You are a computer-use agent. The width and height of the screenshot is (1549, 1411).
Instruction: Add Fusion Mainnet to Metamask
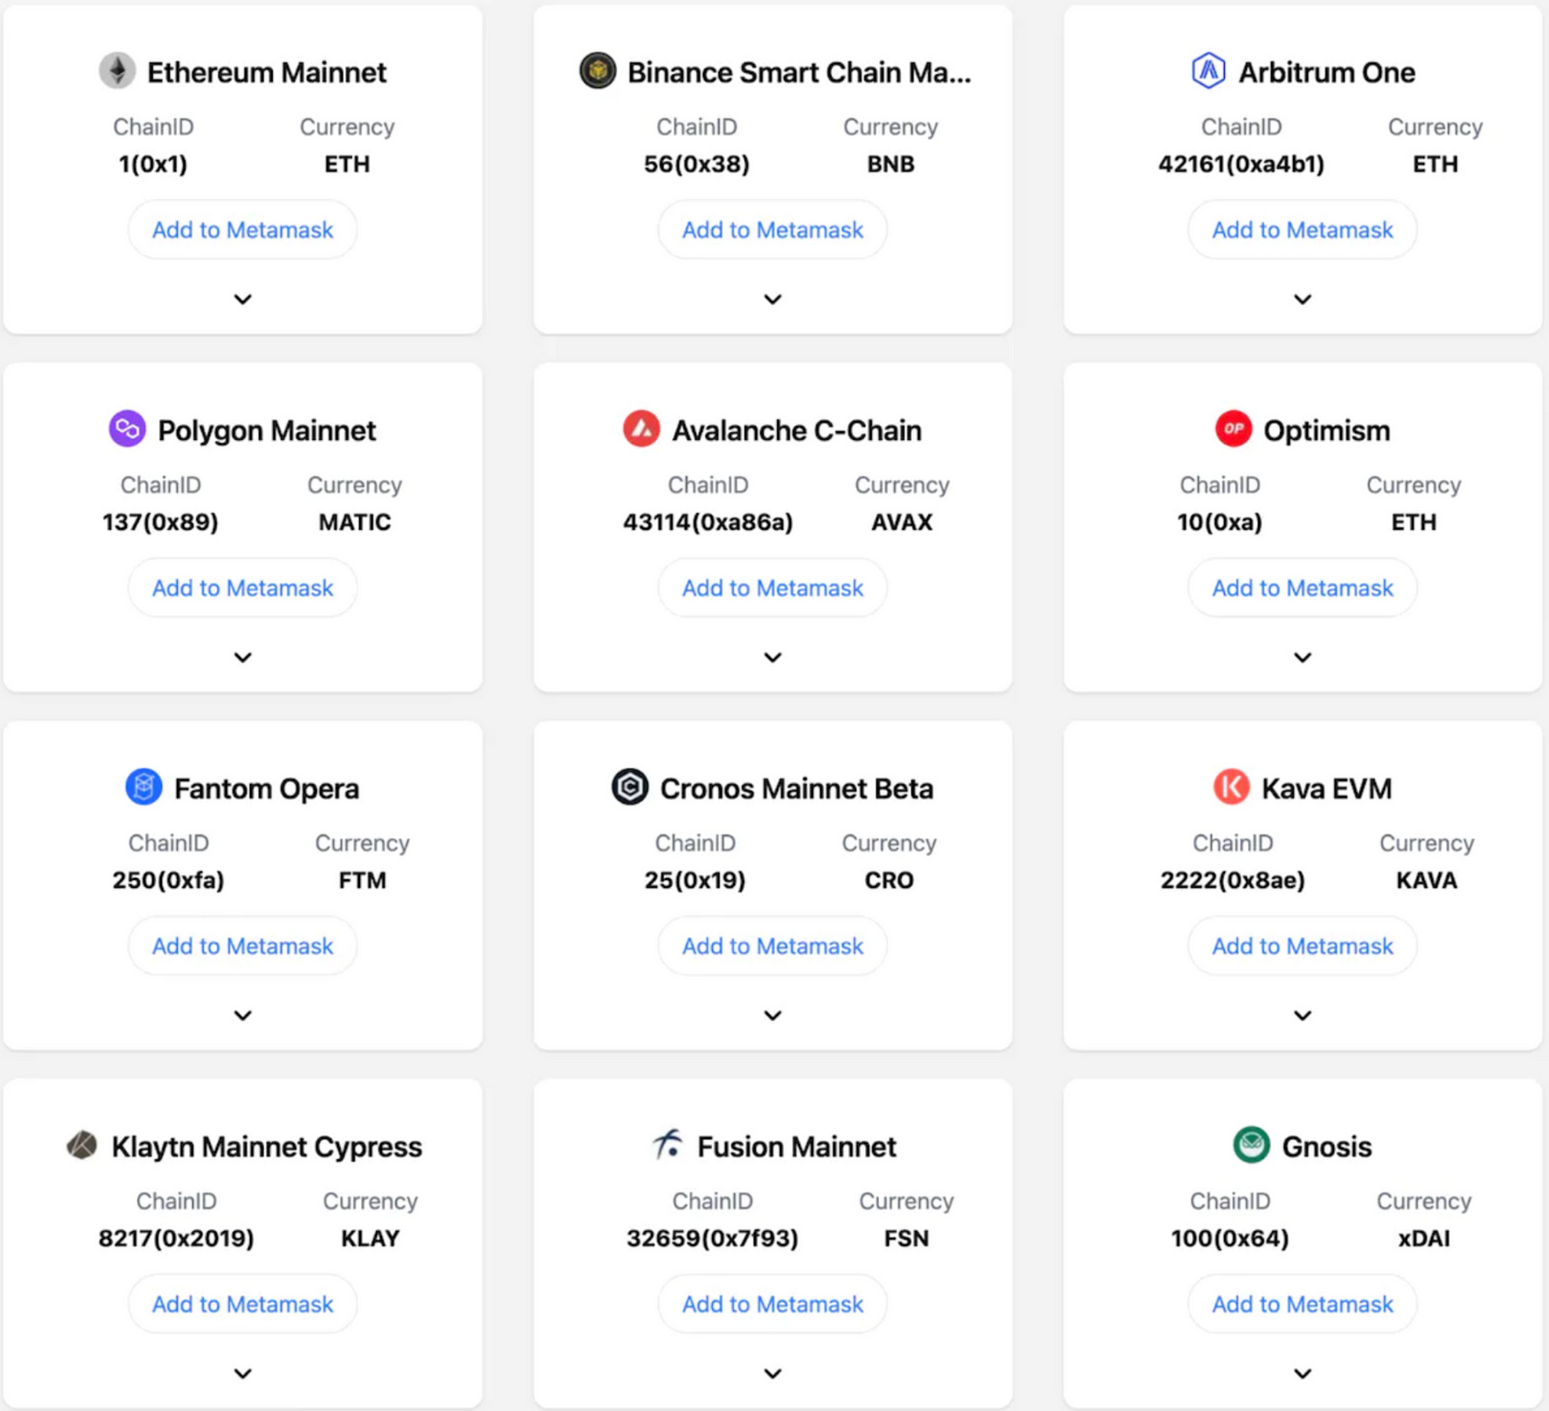773,1304
